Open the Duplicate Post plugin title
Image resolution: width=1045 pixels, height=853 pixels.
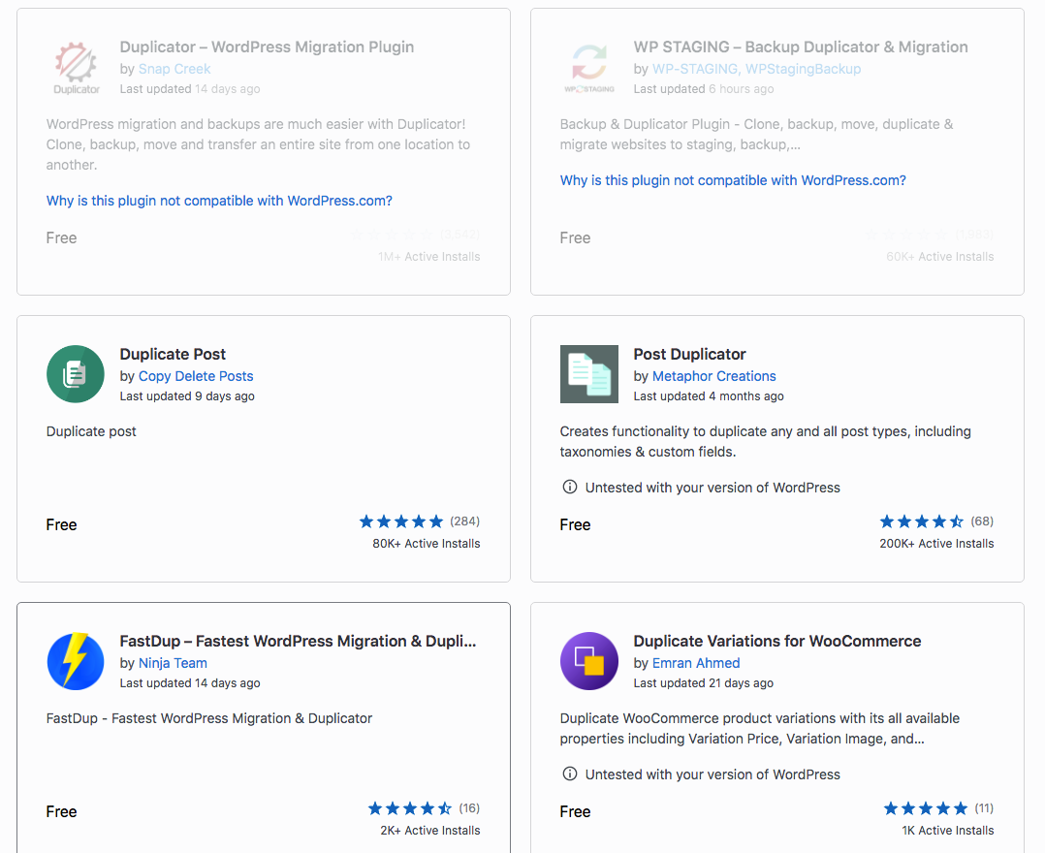[x=173, y=354]
